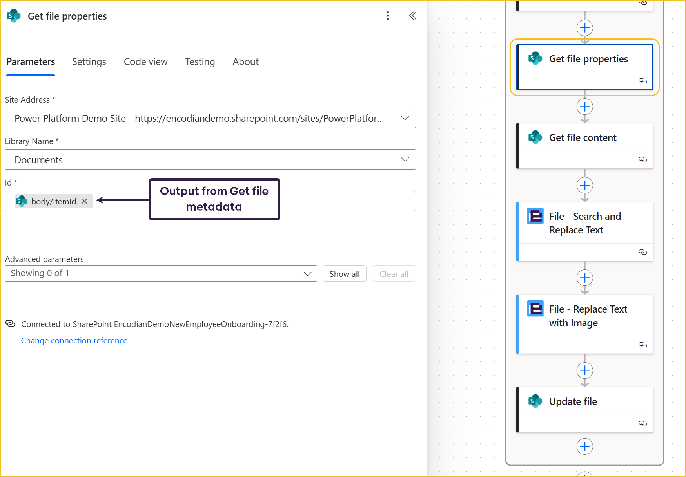This screenshot has height=477, width=686.
Task: Collapse the Get file properties panel
Action: click(x=412, y=16)
